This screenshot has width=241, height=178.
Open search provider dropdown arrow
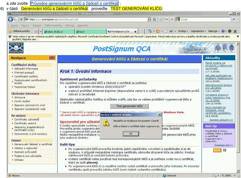point(237,19)
